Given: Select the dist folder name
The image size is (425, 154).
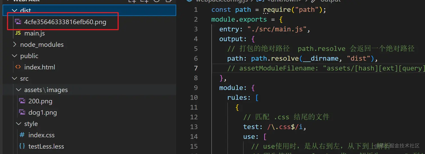Looking at the screenshot, I should 26,11.
